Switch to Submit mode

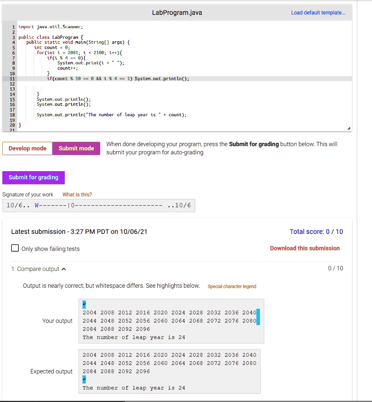point(76,148)
